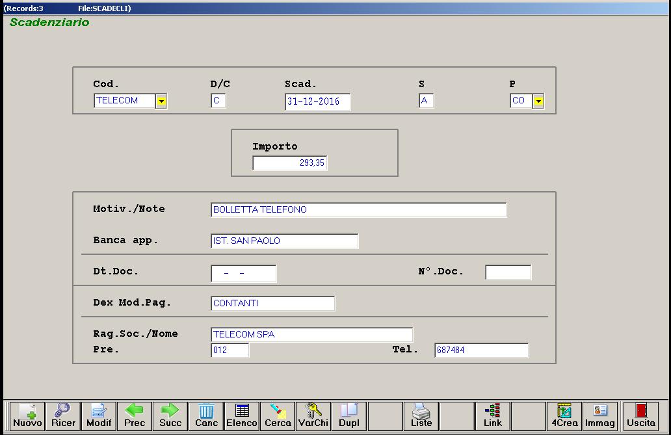671x435 pixels.
Task: Delete record with Canc trash icon
Action: pos(206,415)
